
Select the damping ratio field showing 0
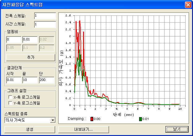pos(14,40)
